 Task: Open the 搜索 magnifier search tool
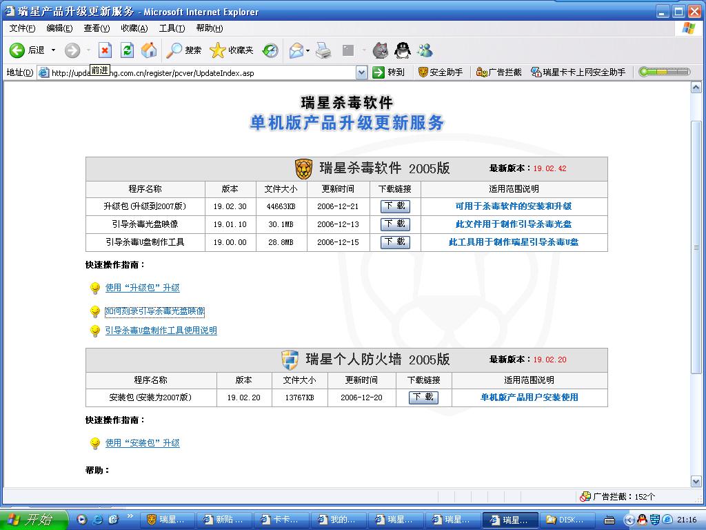point(183,50)
